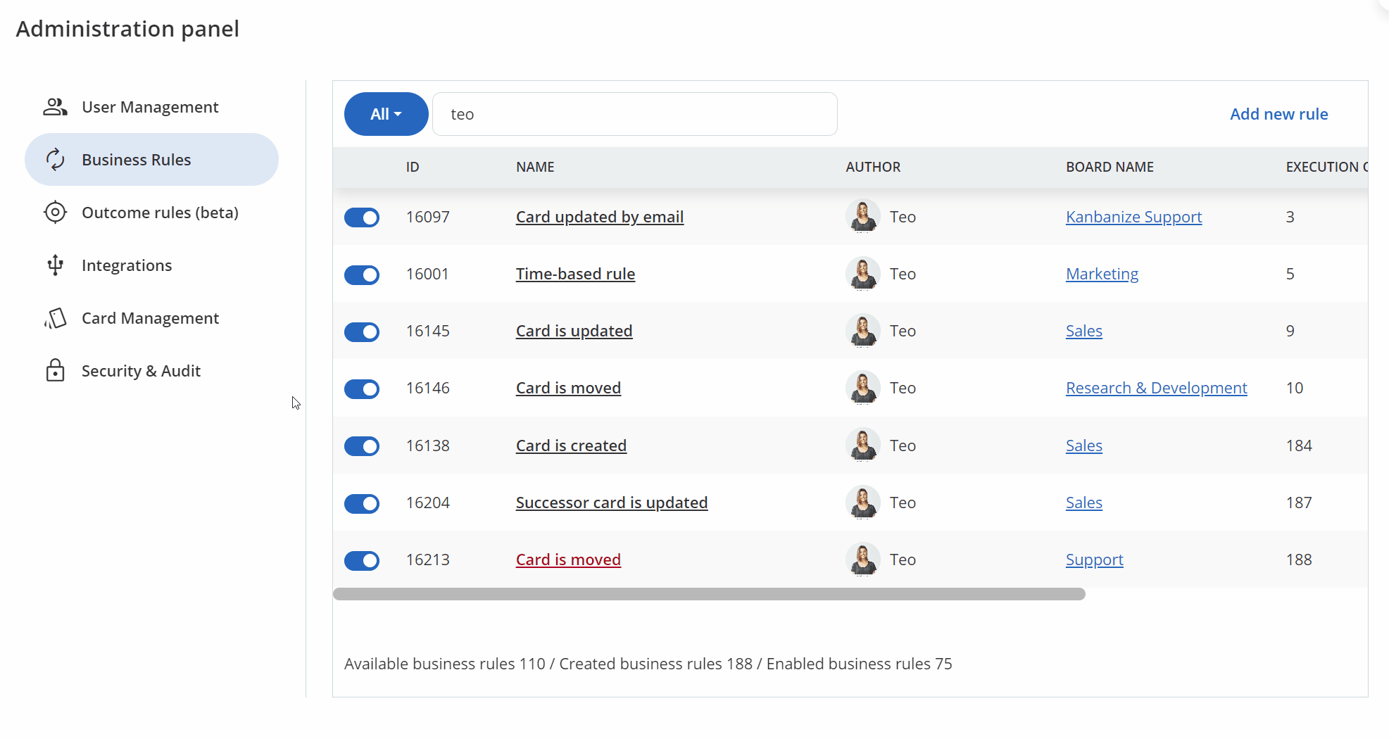
Task: Disable rule 16213 Card is moved
Action: click(362, 561)
